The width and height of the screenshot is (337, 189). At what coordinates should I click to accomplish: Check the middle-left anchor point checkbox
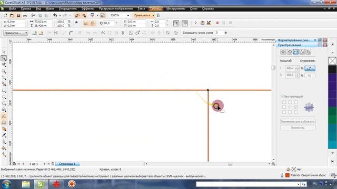(284, 107)
